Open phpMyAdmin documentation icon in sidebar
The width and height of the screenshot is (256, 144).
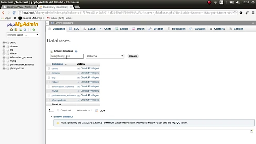[25, 30]
